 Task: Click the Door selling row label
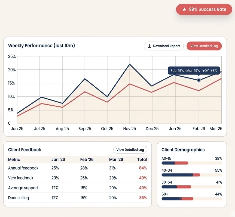(19, 198)
